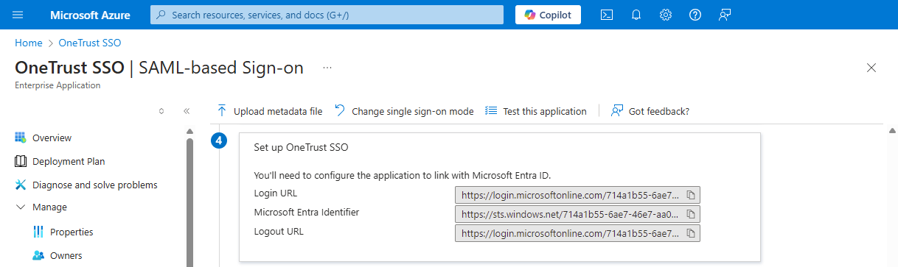
Task: Click the "Login URL" label
Action: coord(275,193)
